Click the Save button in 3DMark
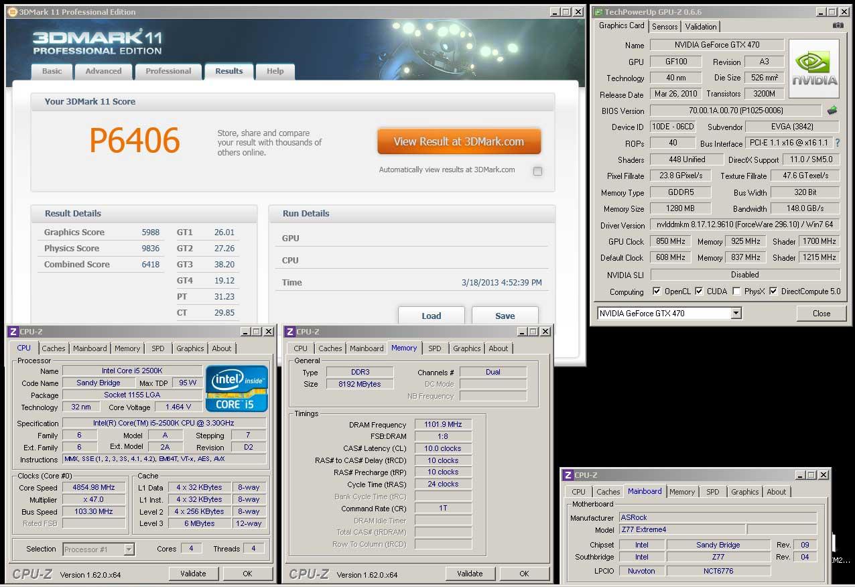This screenshot has width=855, height=587. 505,316
